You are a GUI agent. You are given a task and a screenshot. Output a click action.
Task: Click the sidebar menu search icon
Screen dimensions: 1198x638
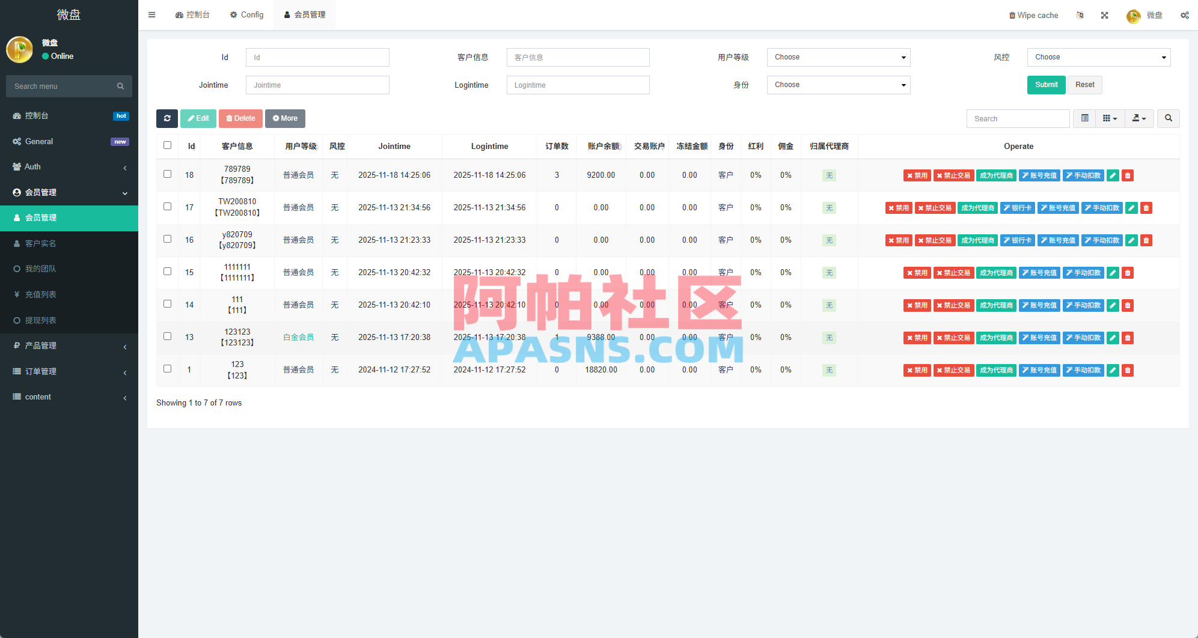click(120, 87)
